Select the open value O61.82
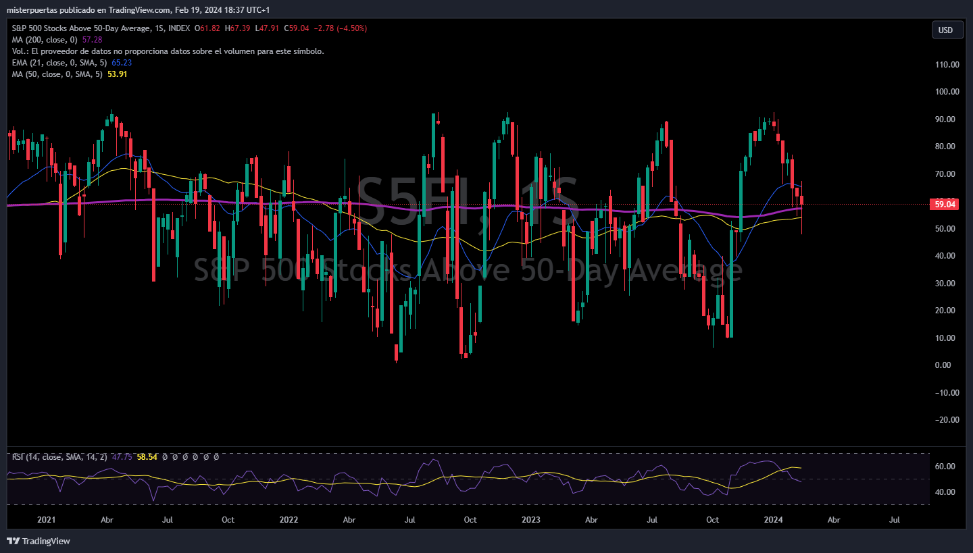 tap(208, 28)
